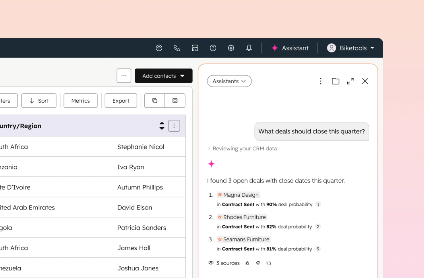The width and height of the screenshot is (424, 278).
Task: Expand the Reviewing your CRM data step
Action: click(x=242, y=148)
